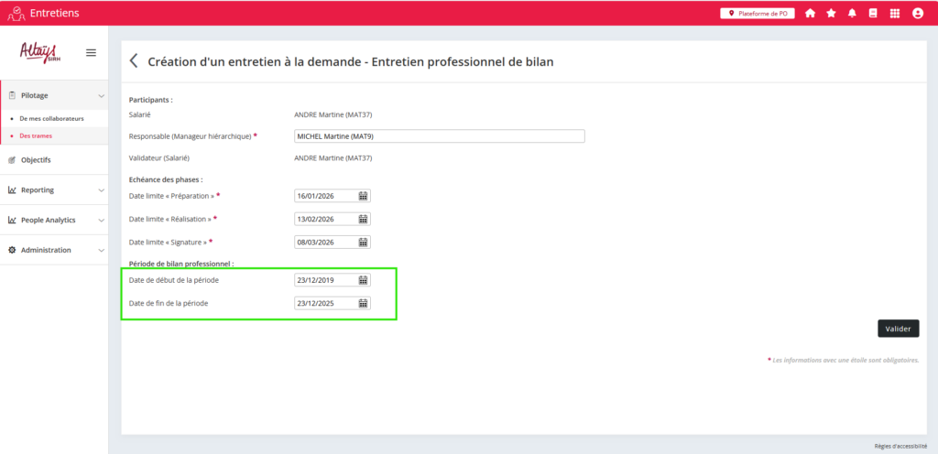Click the Responsable manager input field
This screenshot has height=454, width=938.
click(x=438, y=136)
